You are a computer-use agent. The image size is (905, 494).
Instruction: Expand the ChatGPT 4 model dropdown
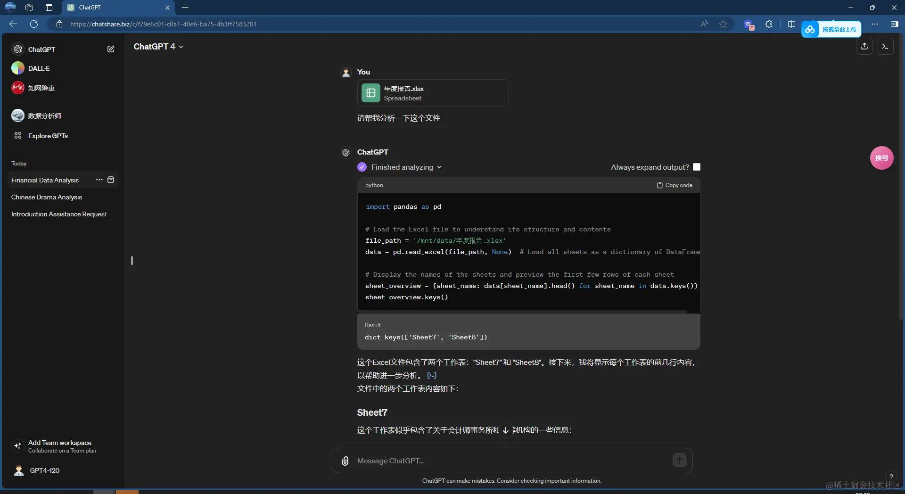(x=158, y=47)
